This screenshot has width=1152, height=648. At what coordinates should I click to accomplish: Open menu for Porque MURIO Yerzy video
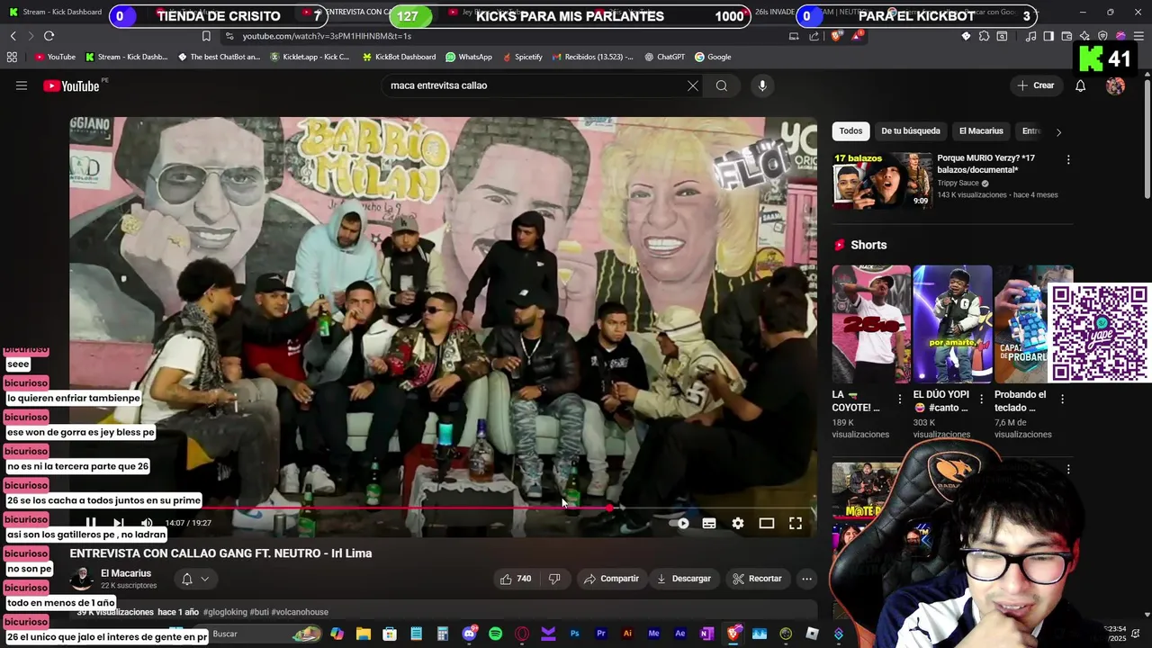(1068, 159)
